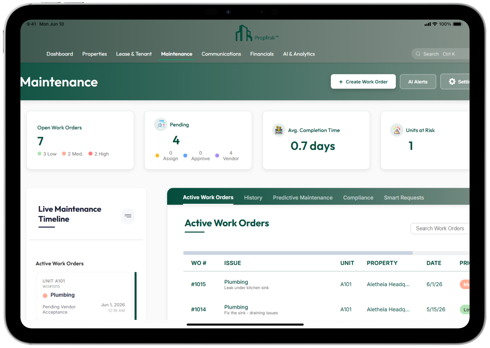The width and height of the screenshot is (490, 348).
Task: Click the orange Med. priority dot
Action: click(x=64, y=154)
